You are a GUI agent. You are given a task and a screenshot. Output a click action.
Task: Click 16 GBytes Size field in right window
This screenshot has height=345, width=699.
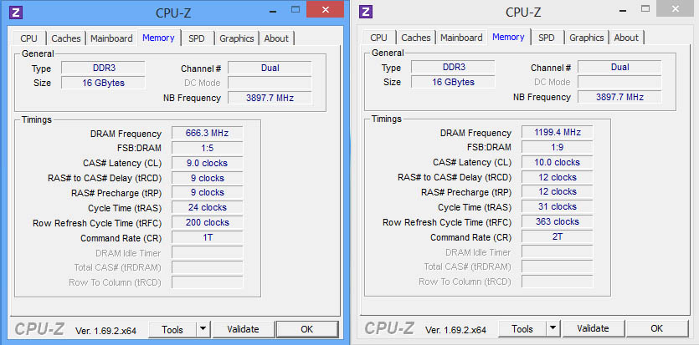[x=453, y=82]
